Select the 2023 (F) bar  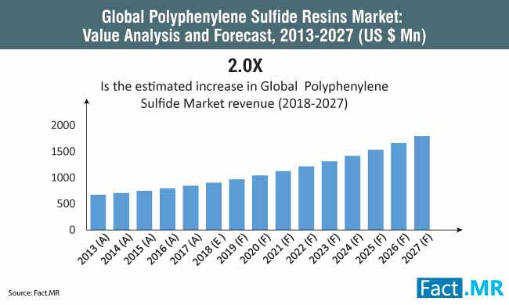coord(330,196)
